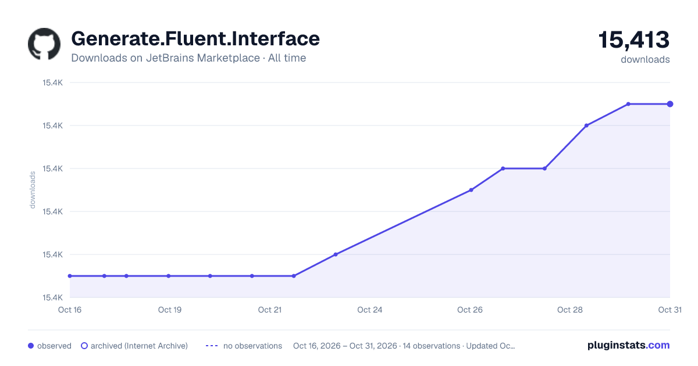Click the 'archived (Internet Archive)' legend label

coord(139,346)
